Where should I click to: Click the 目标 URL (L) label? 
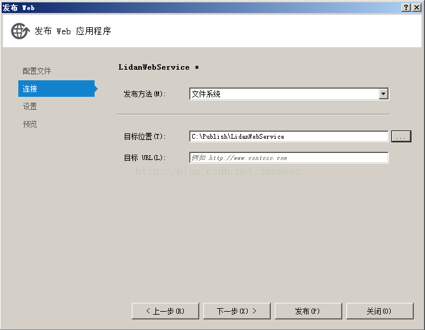(144, 158)
